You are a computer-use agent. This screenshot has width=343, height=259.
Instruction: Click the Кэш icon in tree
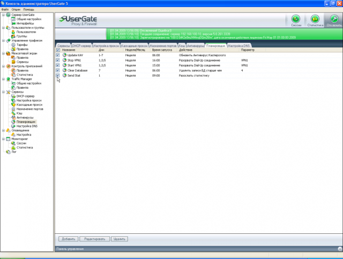click(13, 113)
